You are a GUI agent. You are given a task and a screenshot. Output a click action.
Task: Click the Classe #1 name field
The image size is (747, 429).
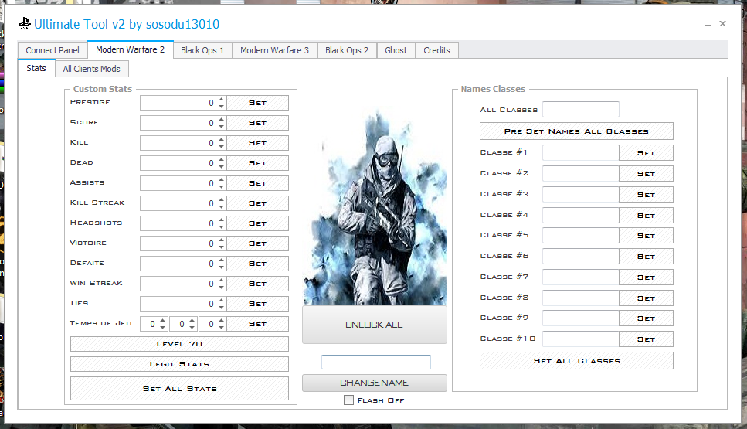(581, 153)
